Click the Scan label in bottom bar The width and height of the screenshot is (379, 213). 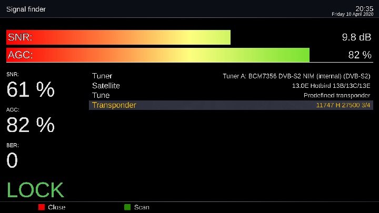click(142, 207)
